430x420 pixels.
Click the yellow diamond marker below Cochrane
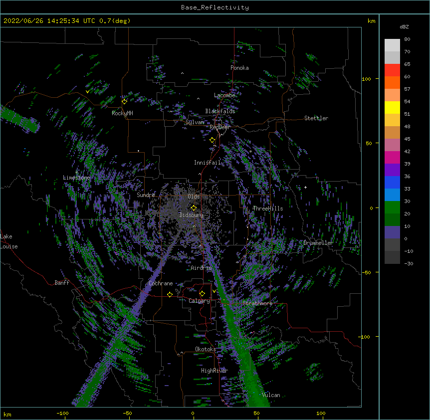pyautogui.click(x=170, y=294)
